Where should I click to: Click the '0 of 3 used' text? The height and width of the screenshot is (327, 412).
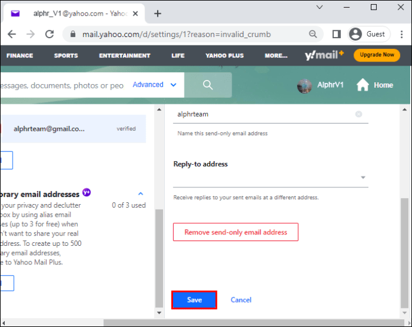pyautogui.click(x=129, y=205)
